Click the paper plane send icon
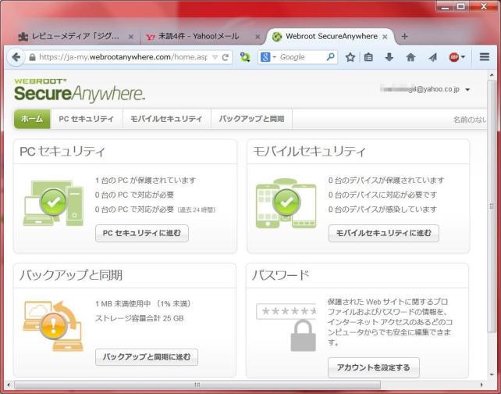501x394 pixels. 432,57
